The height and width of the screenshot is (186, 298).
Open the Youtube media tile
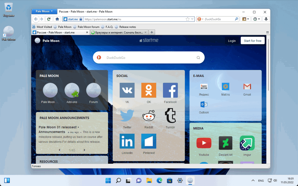(204, 143)
